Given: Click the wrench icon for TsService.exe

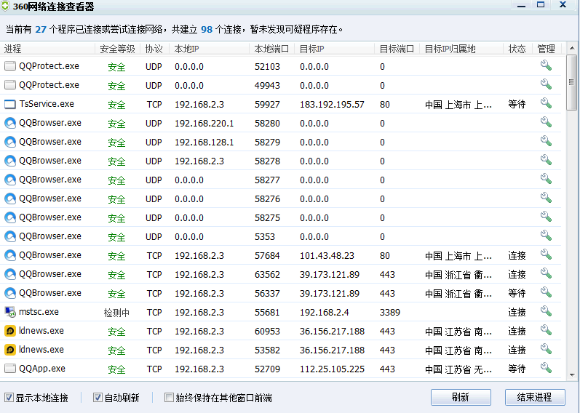Looking at the screenshot, I should coord(546,103).
